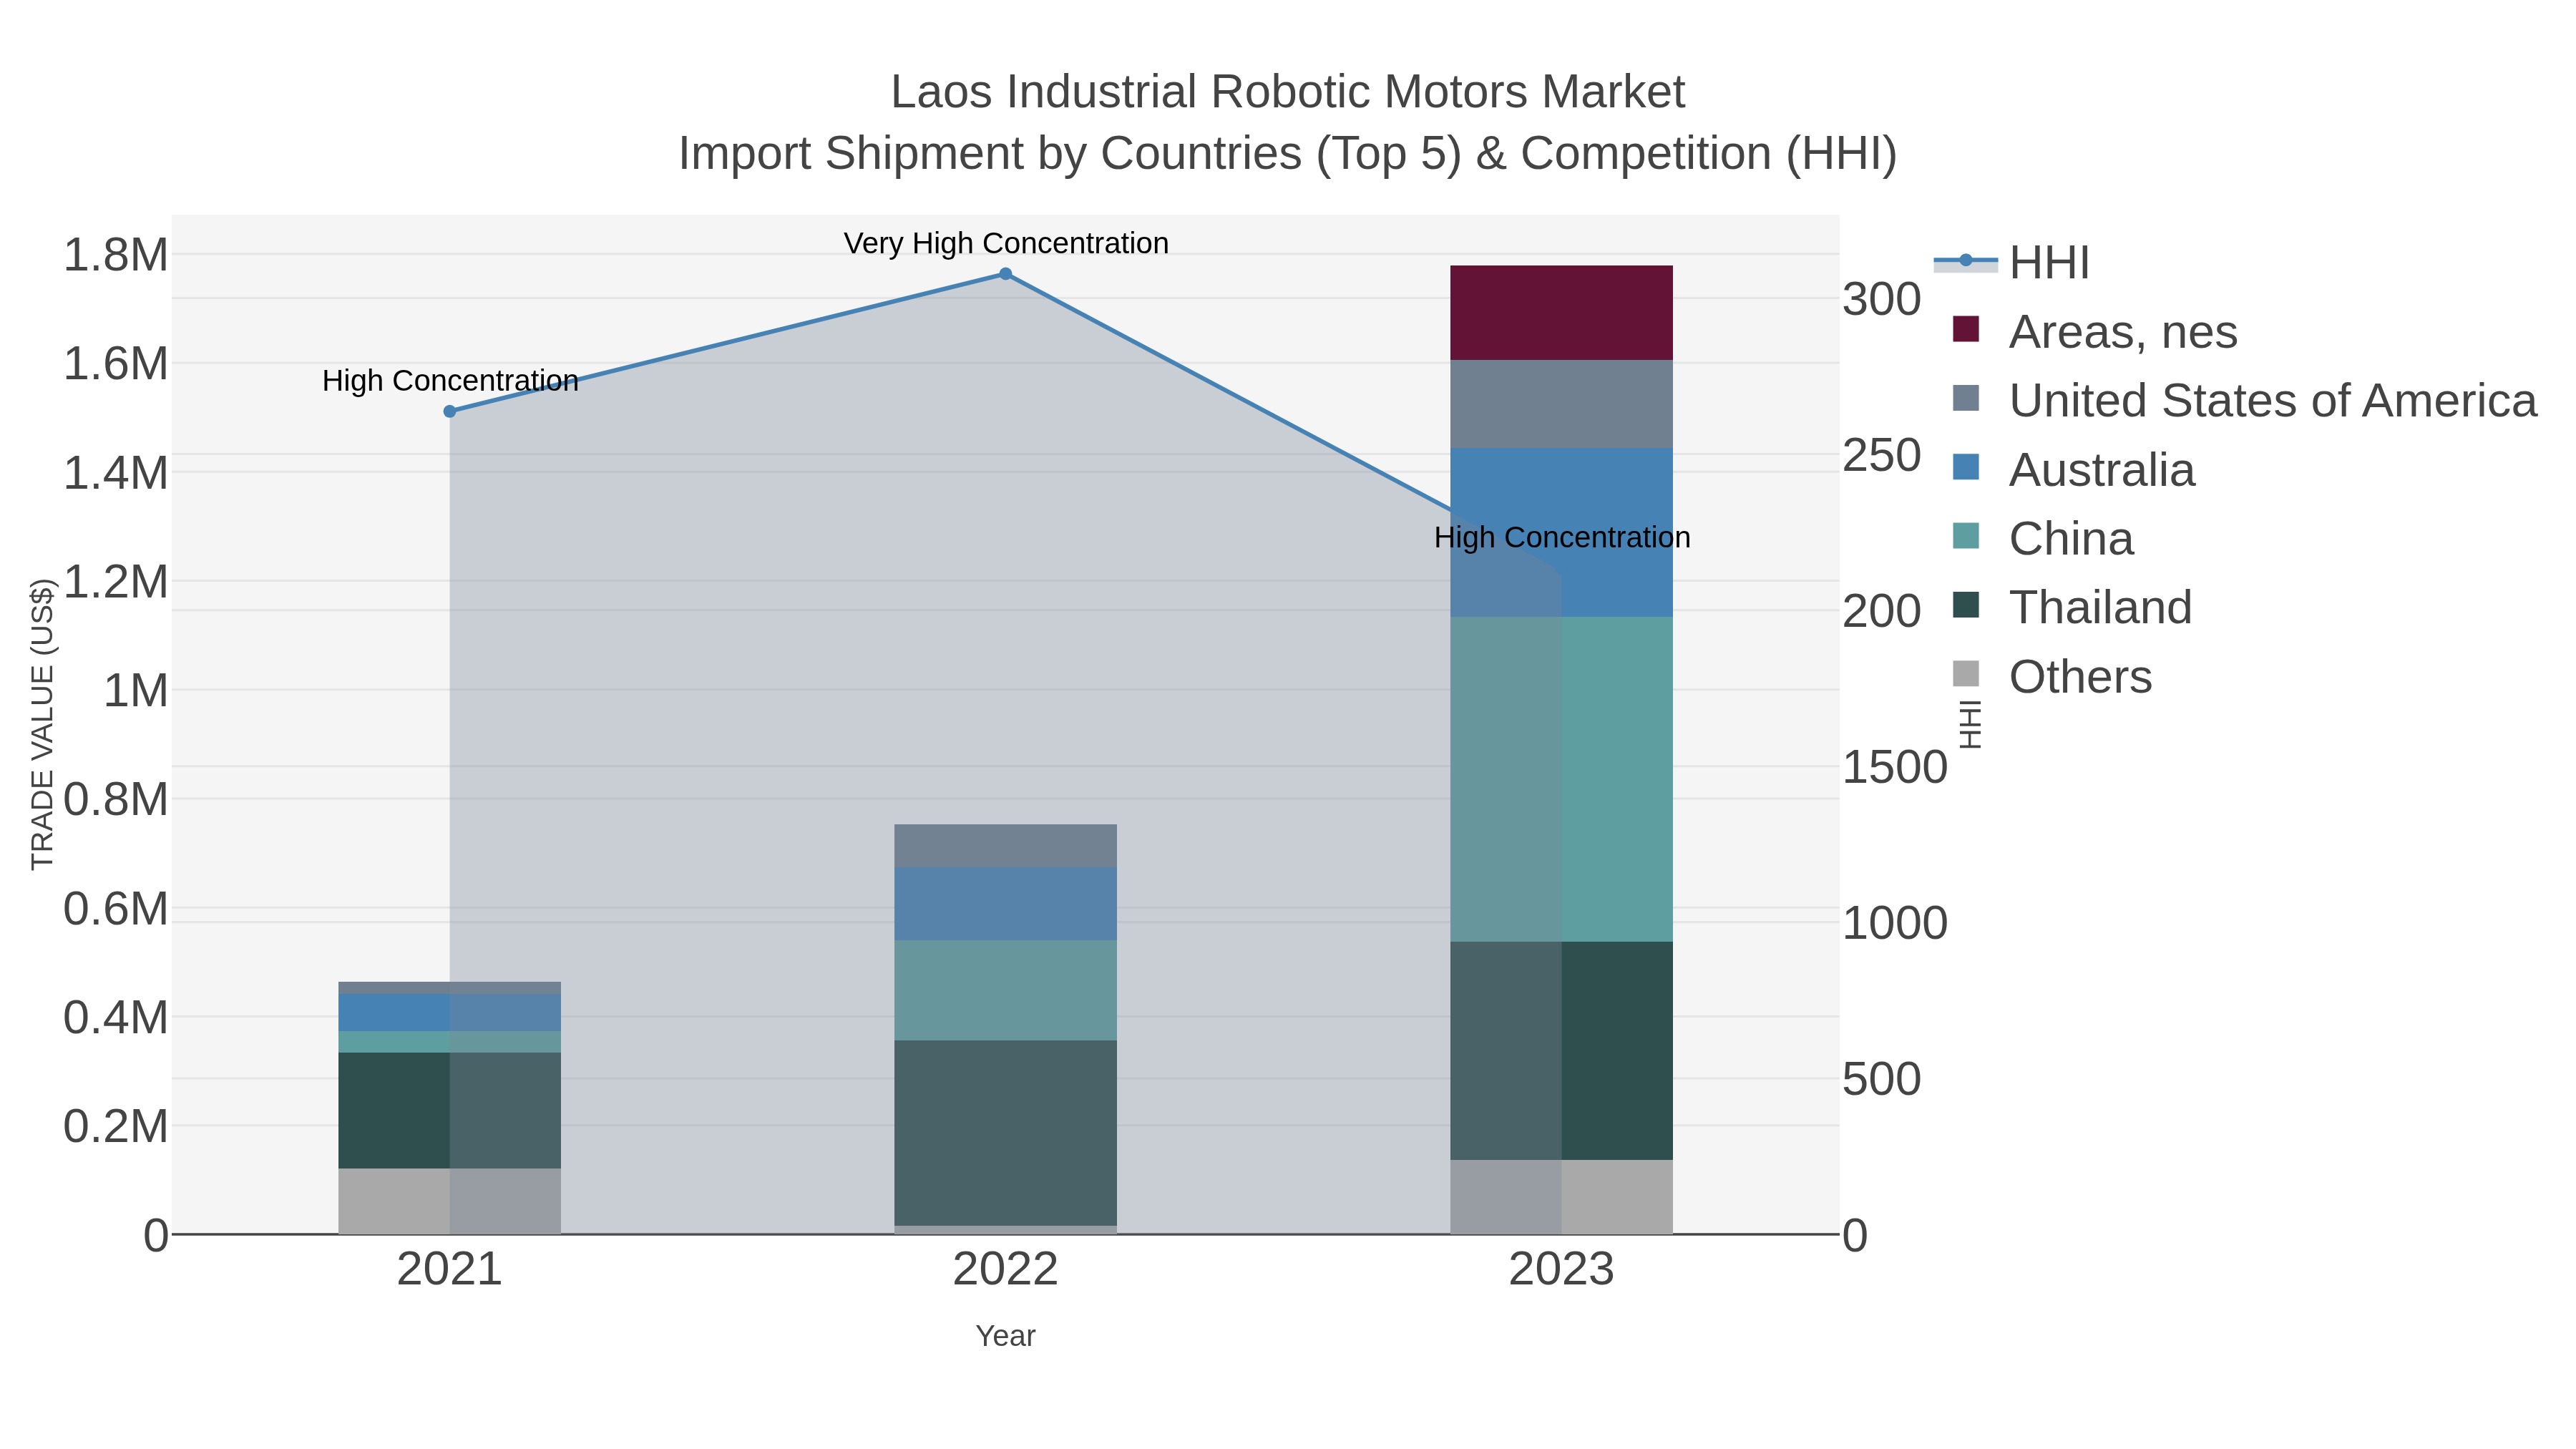This screenshot has height=1449, width=2576.
Task: Select the 2022 China bar segment
Action: 1005,990
